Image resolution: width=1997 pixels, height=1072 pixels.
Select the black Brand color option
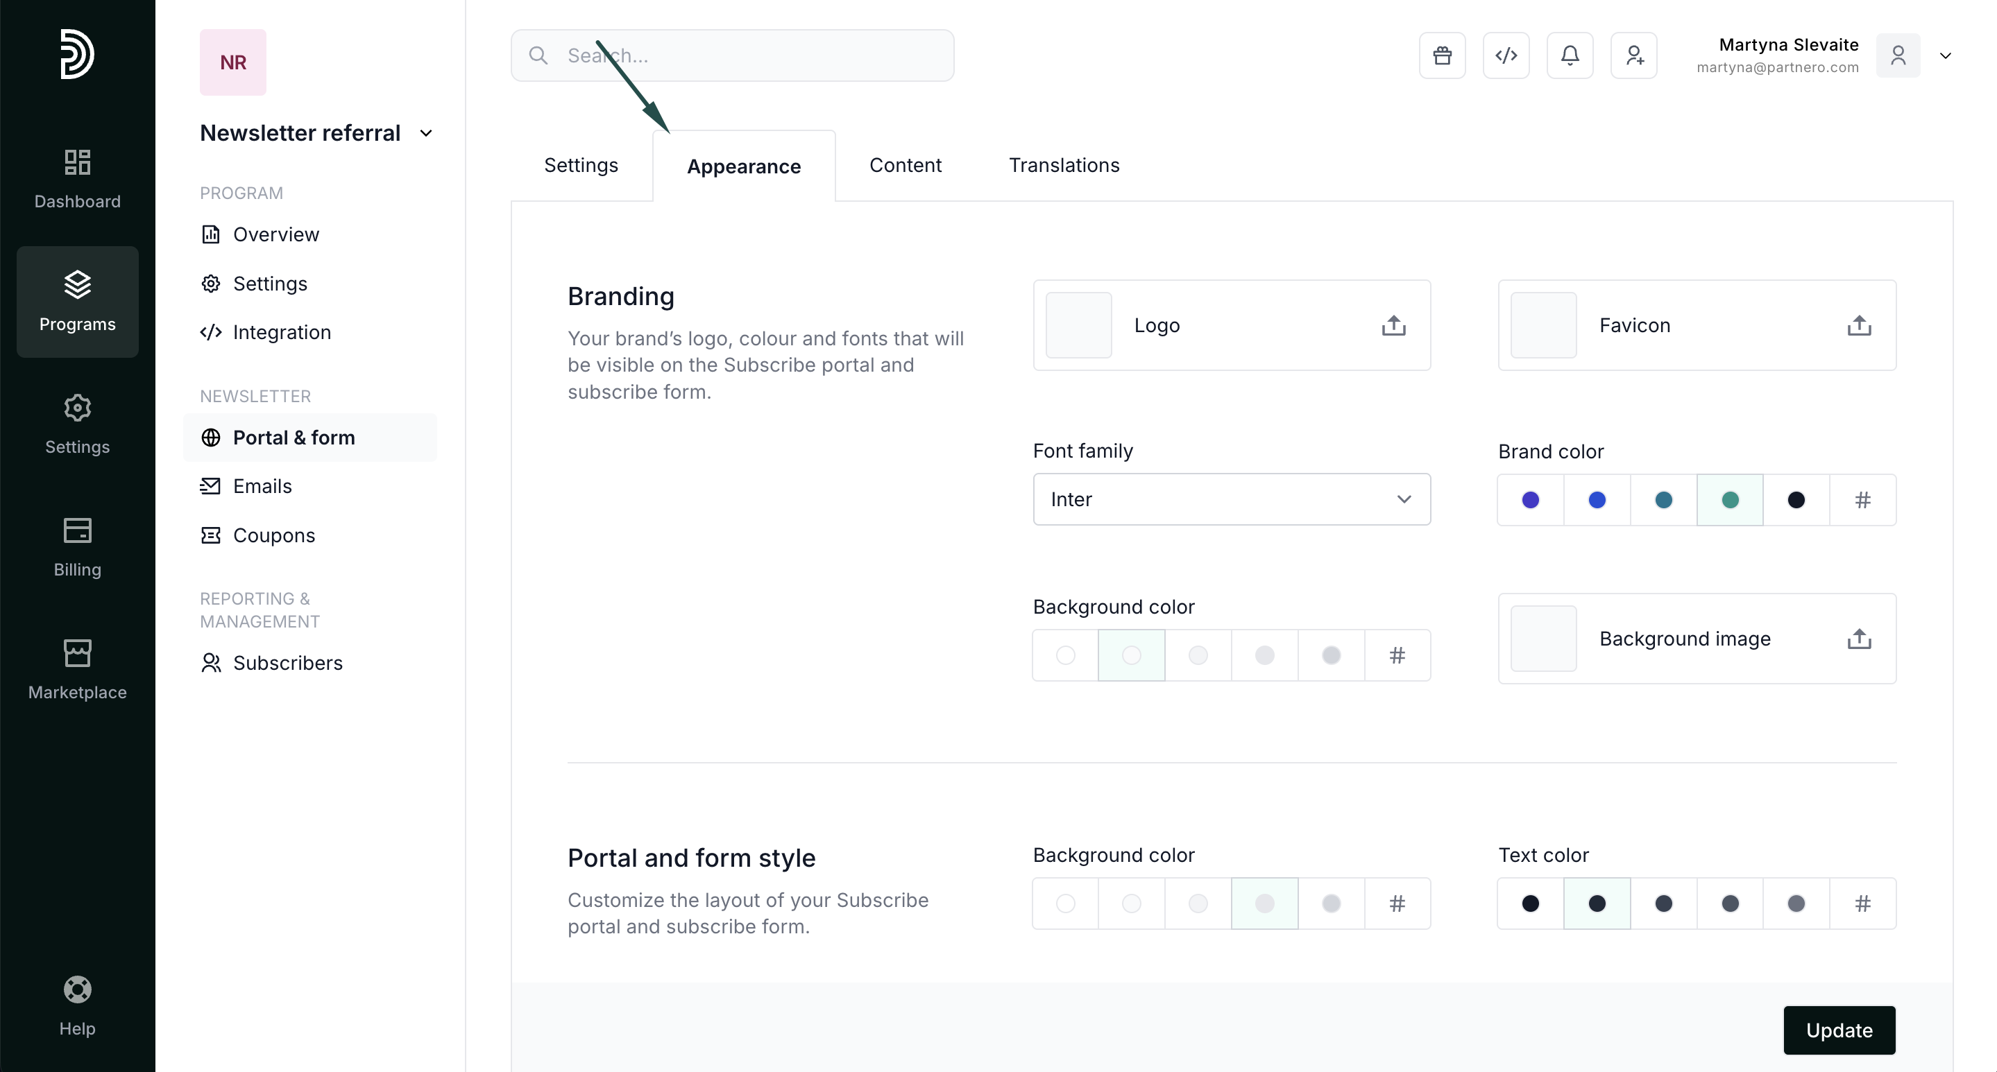[1796, 501]
